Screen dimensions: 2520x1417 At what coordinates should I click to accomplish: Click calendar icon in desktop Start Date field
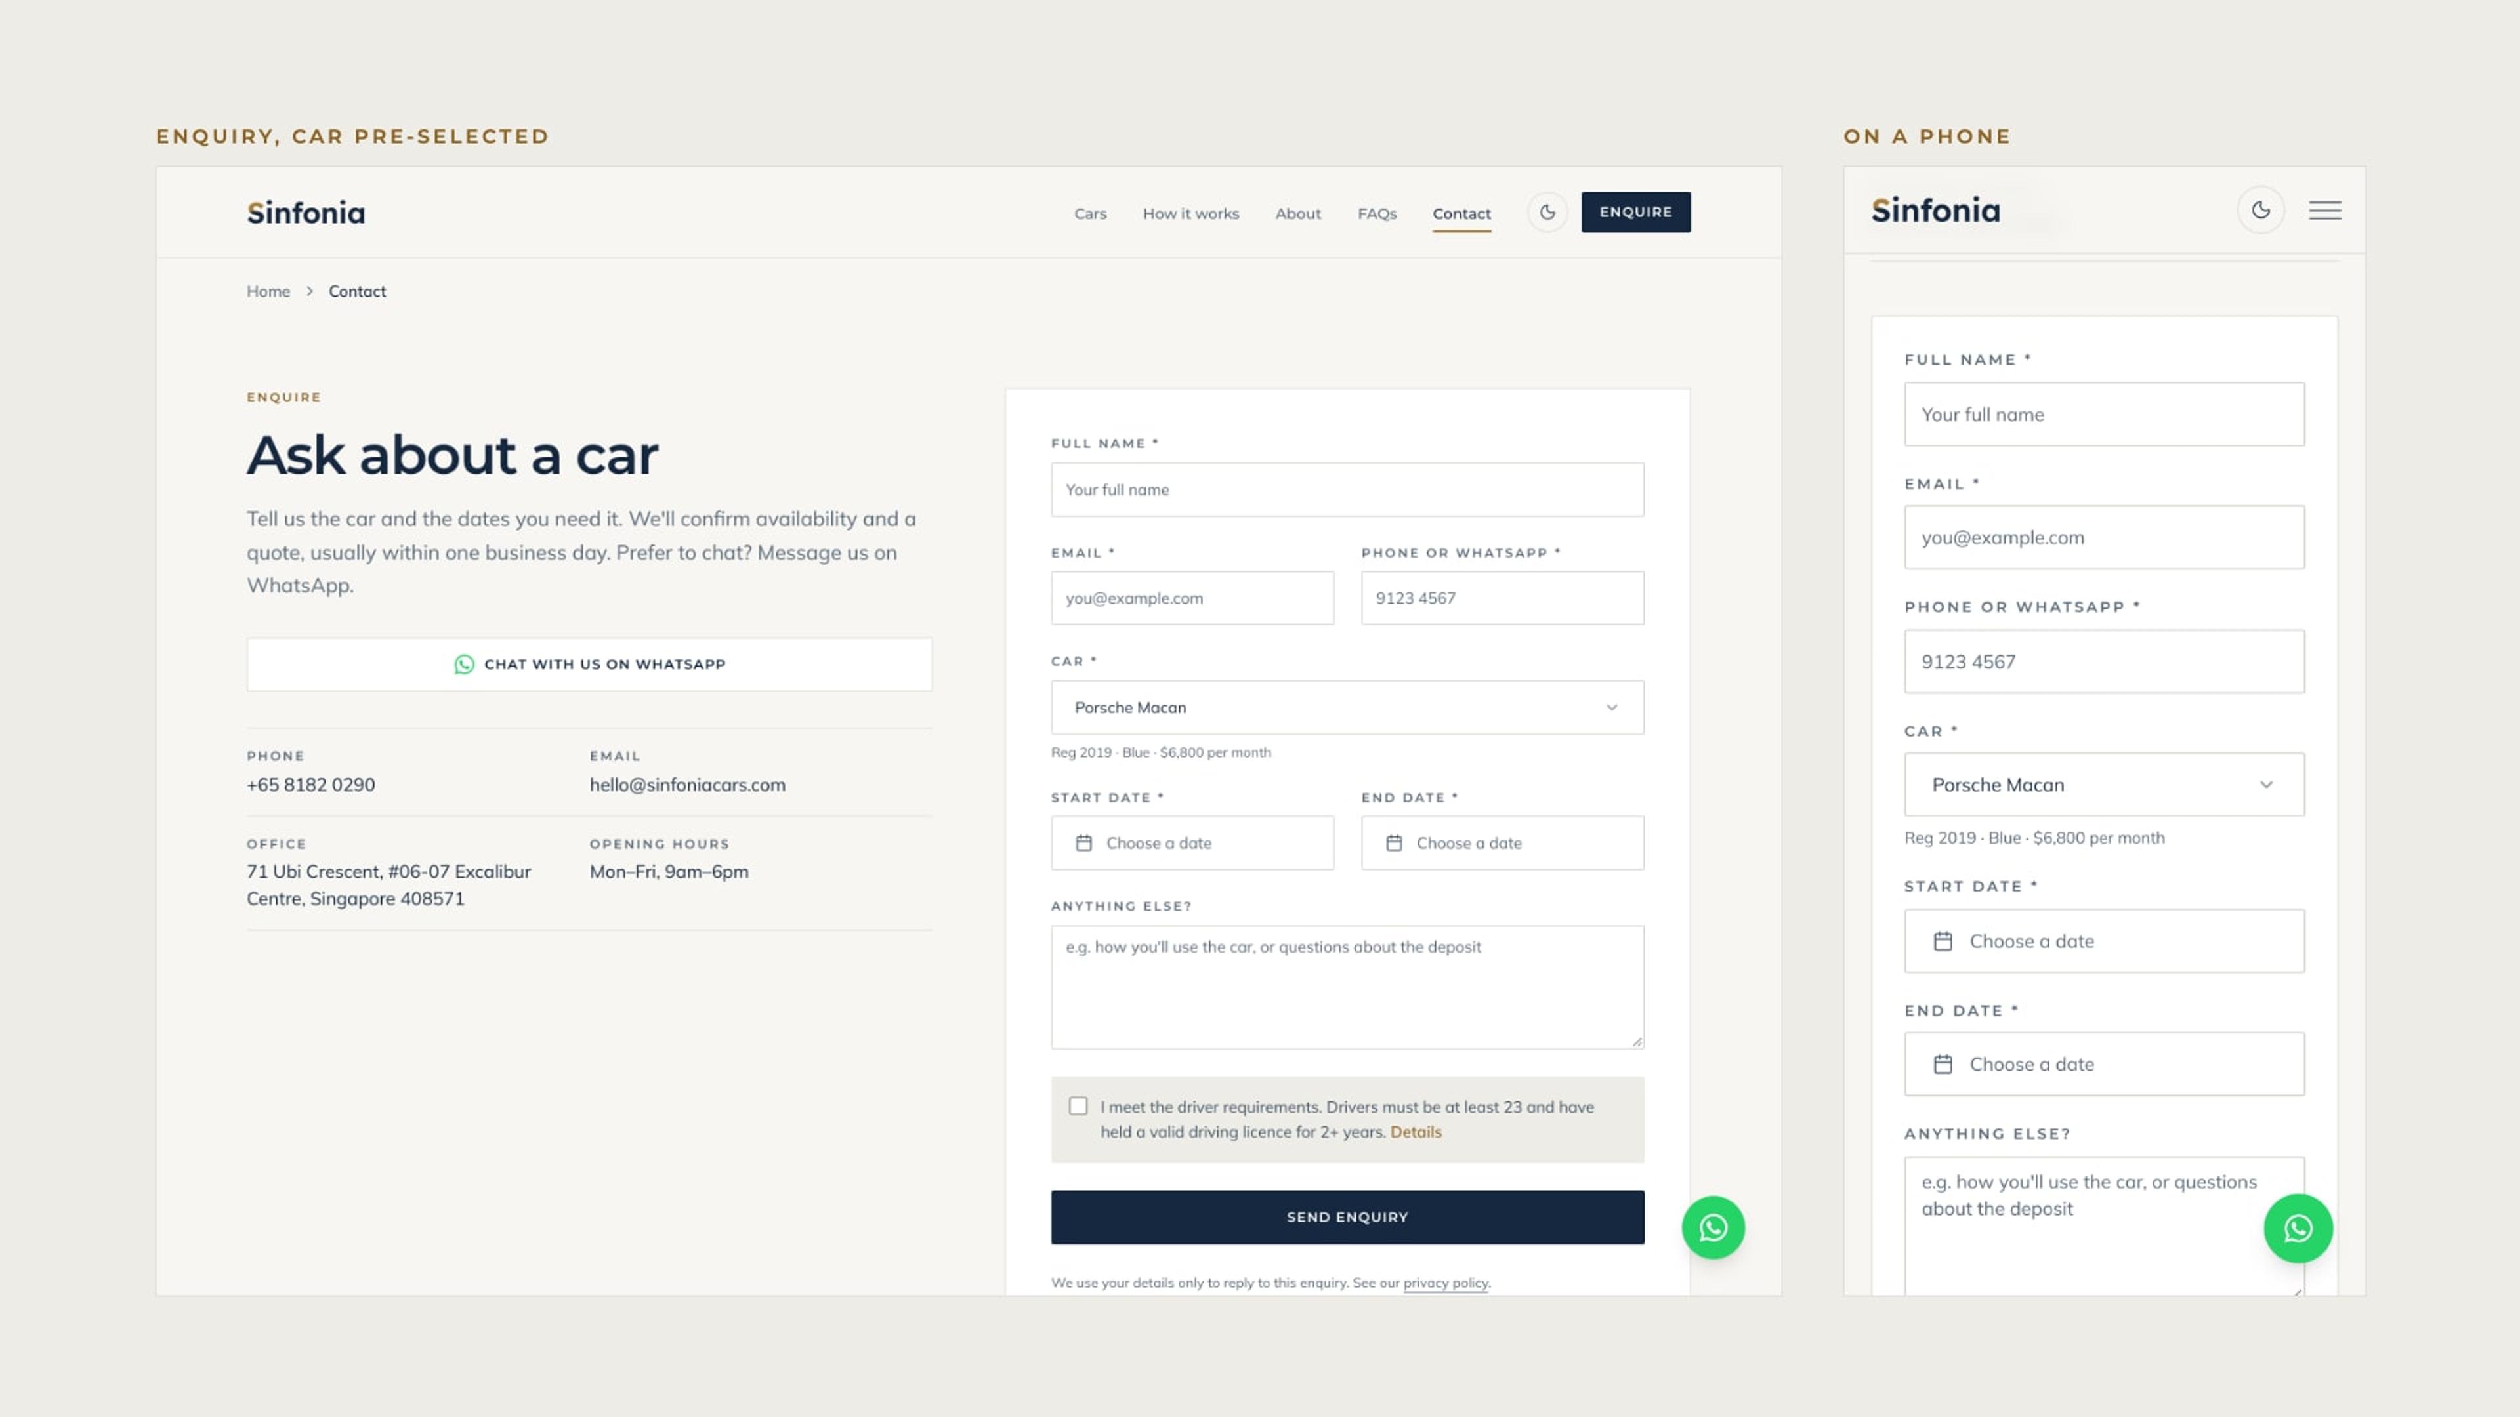point(1084,843)
